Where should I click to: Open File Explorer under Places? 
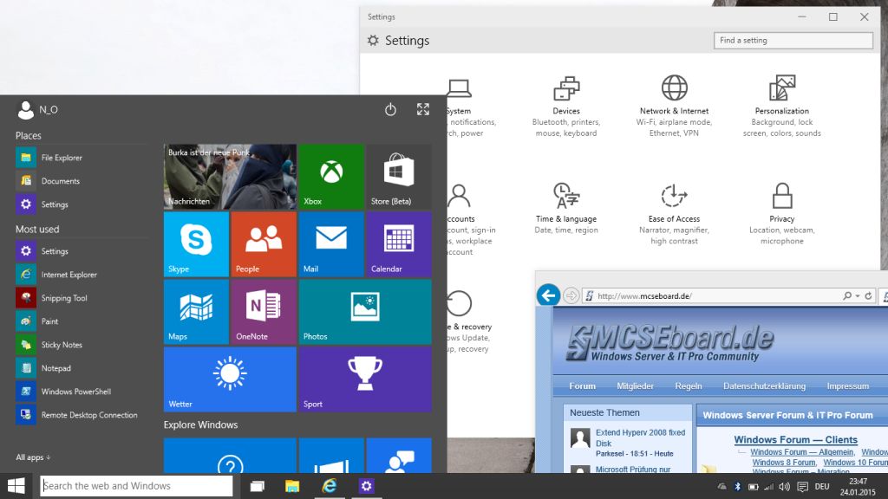coord(82,158)
